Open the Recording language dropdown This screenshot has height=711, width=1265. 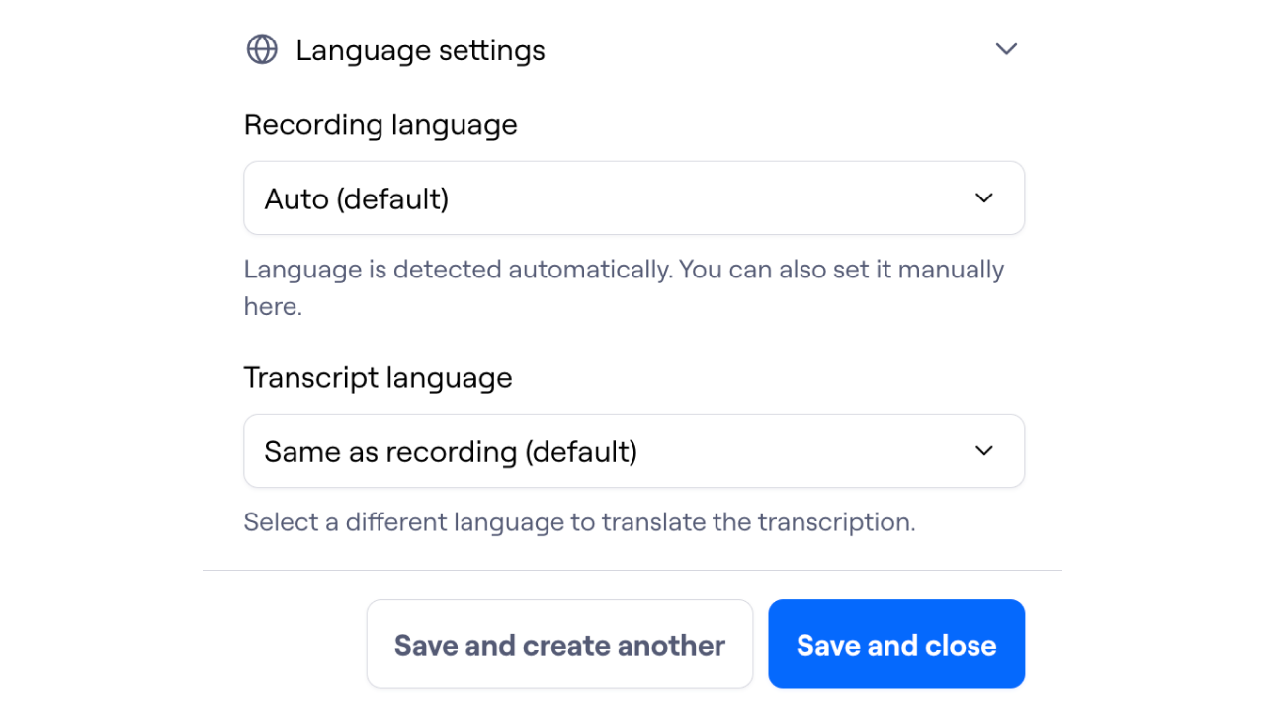click(x=633, y=198)
